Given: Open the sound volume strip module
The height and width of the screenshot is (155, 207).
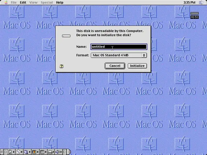Looking at the screenshot, I should coord(57,152).
